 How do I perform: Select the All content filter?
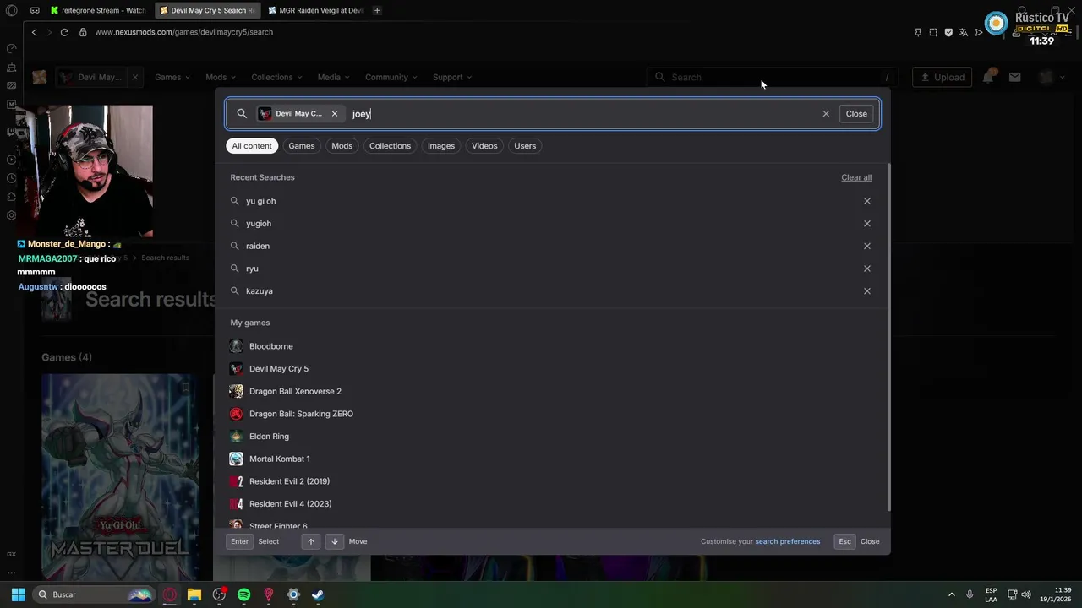(252, 146)
